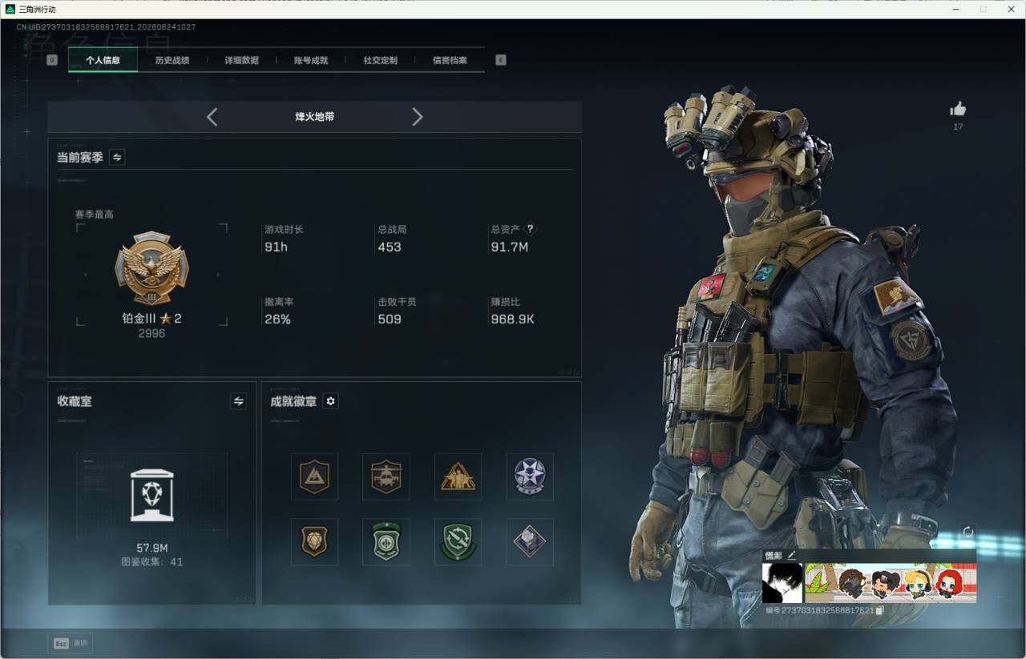This screenshot has height=659, width=1026.
Task: Click the 收藏室 panel heading
Action: [x=75, y=401]
